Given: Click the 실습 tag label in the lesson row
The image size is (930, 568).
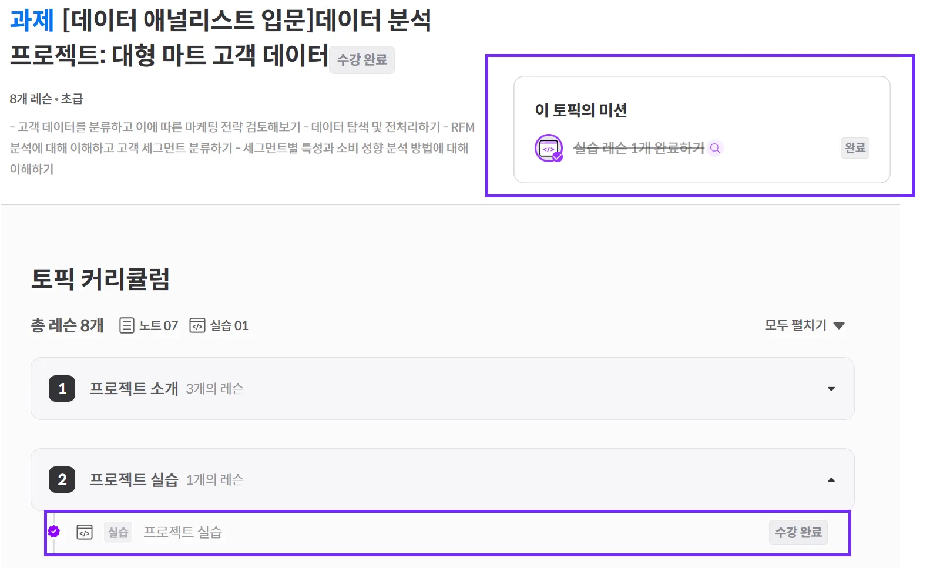Looking at the screenshot, I should [118, 532].
